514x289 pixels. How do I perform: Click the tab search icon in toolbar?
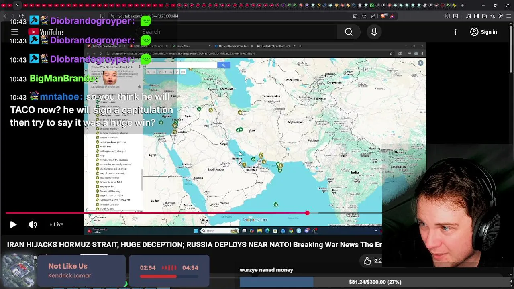[456, 16]
